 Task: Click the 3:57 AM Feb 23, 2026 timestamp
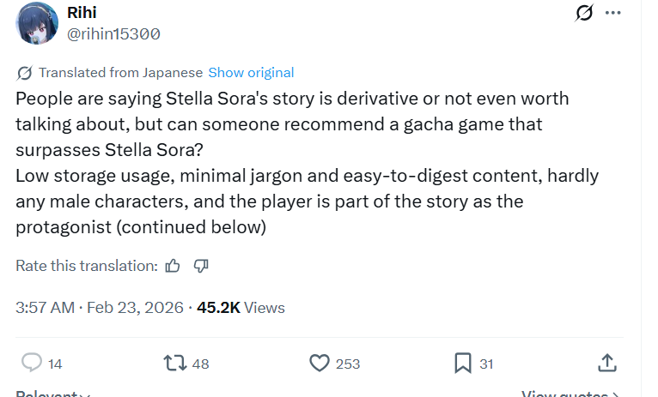tap(100, 308)
